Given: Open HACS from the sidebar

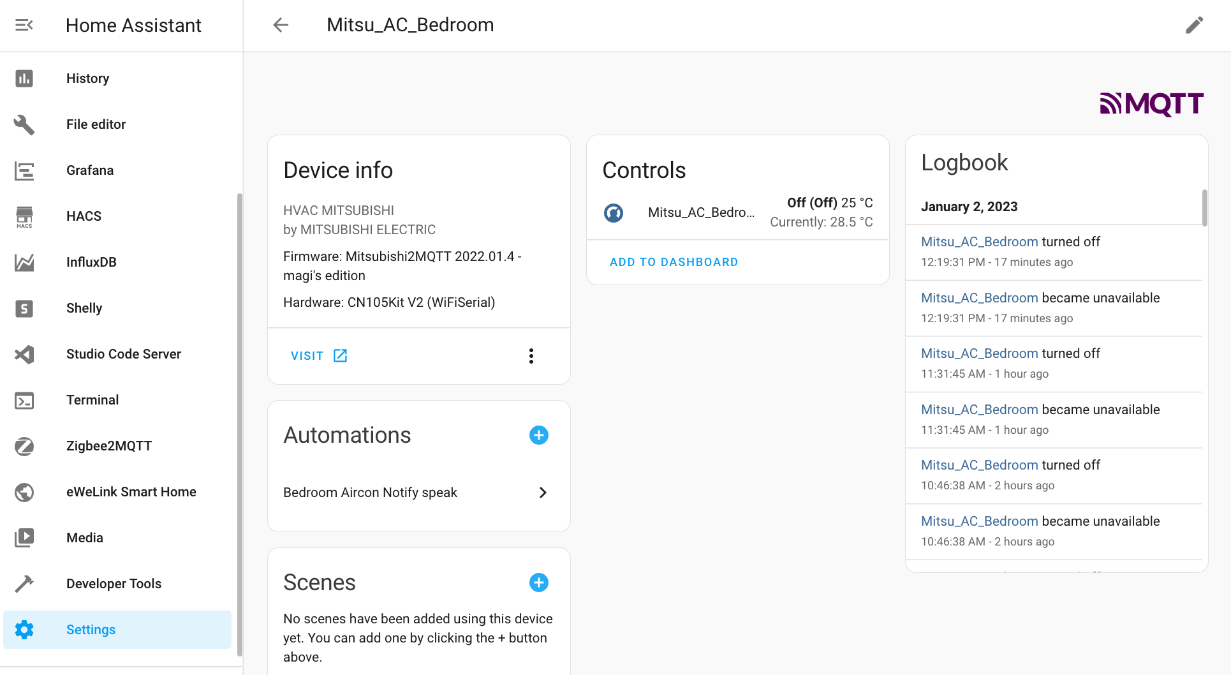Looking at the screenshot, I should 84,216.
